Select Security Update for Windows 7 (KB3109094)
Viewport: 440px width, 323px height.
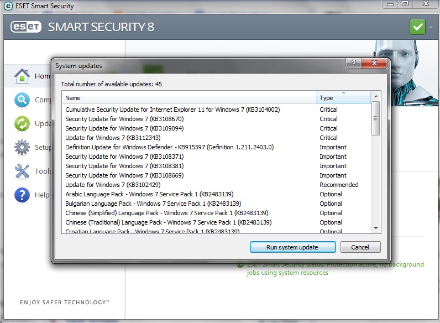[x=217, y=128]
